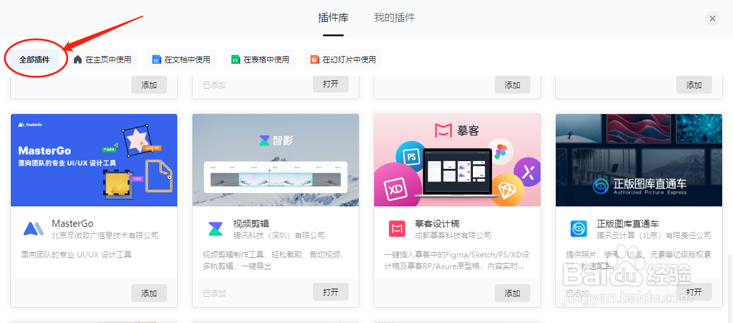Click the 摹客设计稿 plugin title

tap(437, 224)
